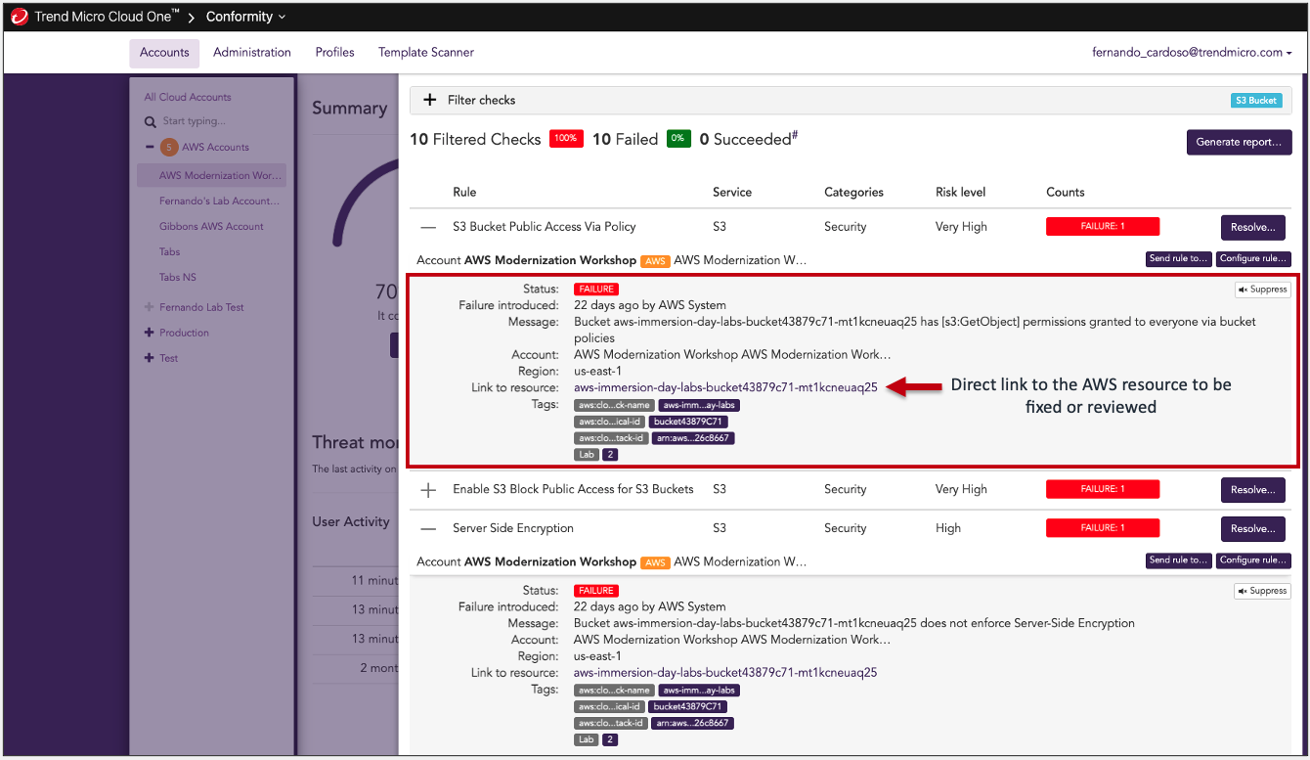The height and width of the screenshot is (760, 1310).
Task: Collapse the Server Side Encryption rule
Action: click(x=428, y=528)
